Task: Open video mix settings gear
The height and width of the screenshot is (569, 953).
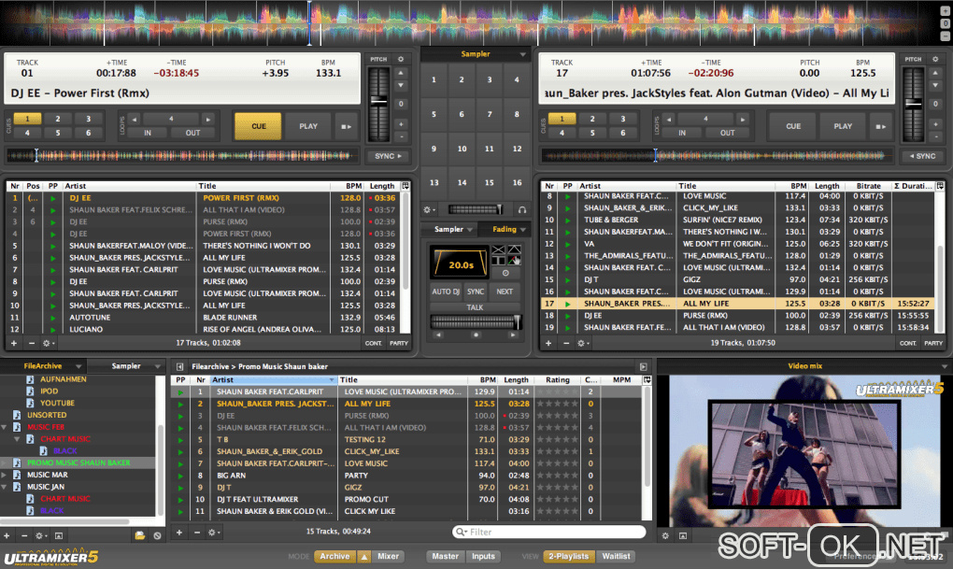Action: [665, 535]
